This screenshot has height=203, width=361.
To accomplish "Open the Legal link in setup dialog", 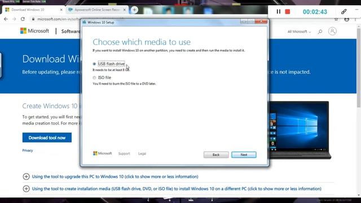I will coord(142,153).
